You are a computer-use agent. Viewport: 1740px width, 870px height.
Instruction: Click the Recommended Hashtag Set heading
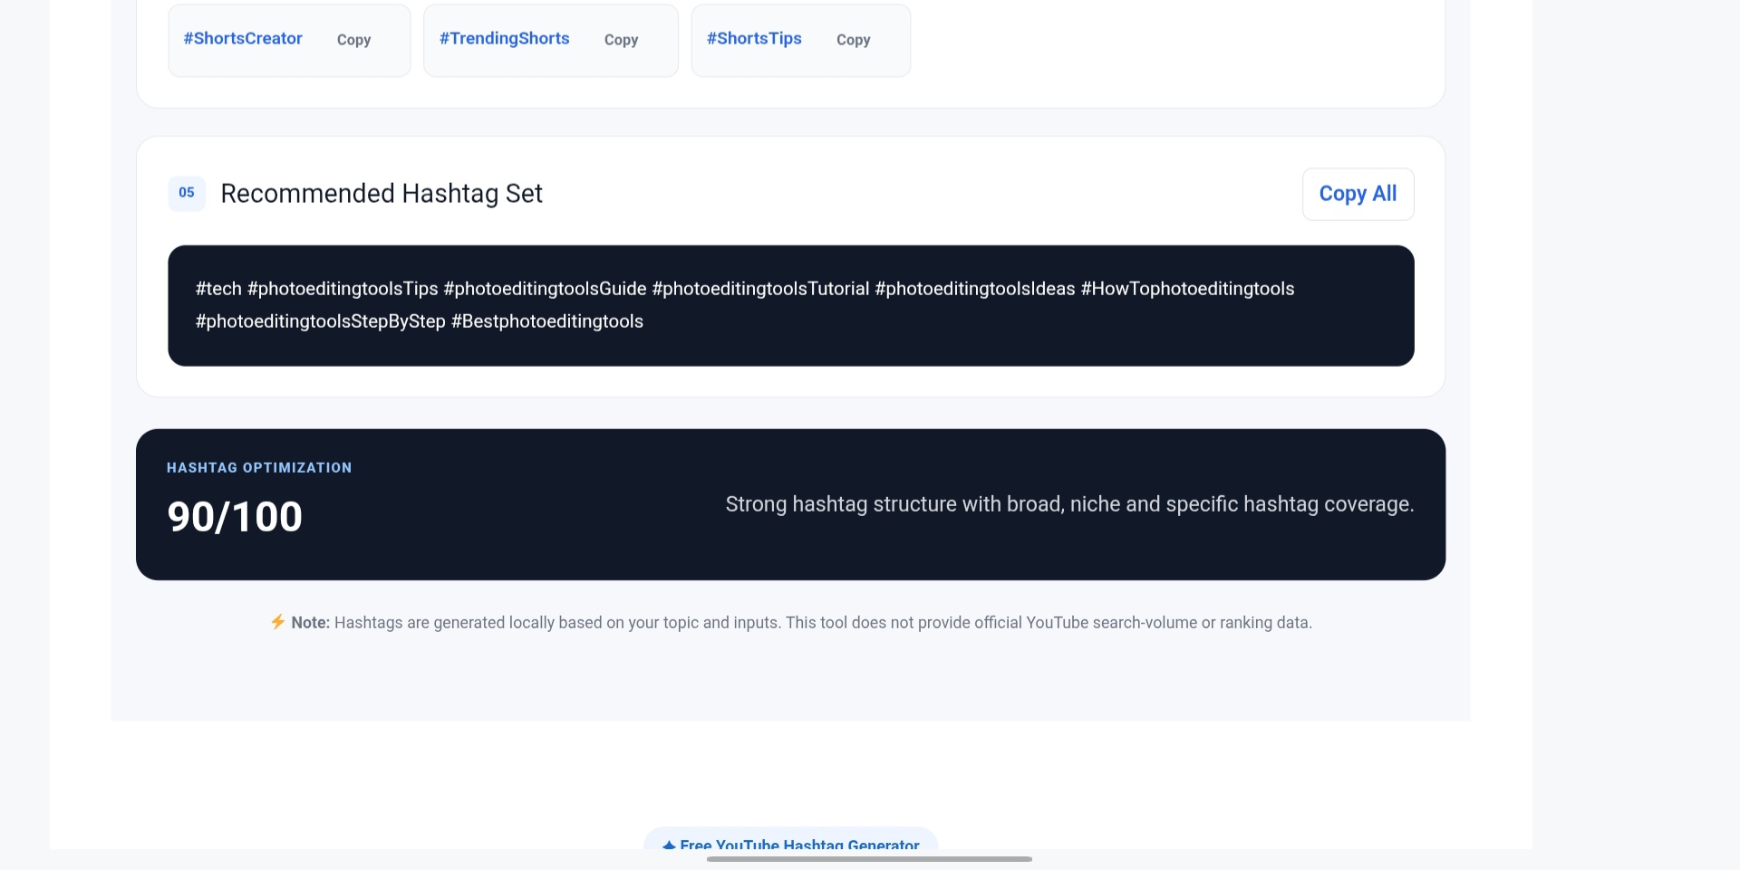click(x=382, y=193)
